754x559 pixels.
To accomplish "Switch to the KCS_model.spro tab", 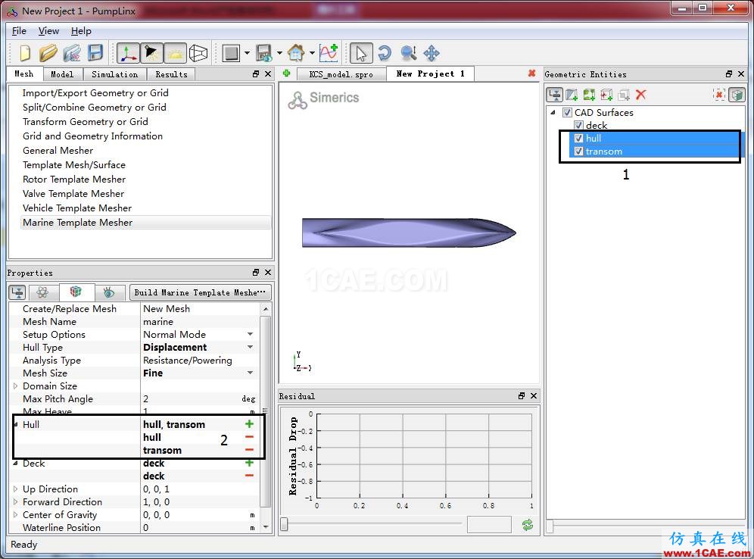I will 341,74.
